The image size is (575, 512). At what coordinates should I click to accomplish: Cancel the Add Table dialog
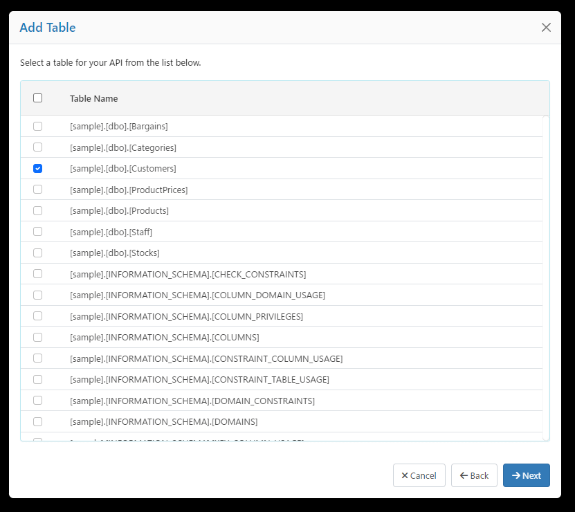click(x=419, y=475)
